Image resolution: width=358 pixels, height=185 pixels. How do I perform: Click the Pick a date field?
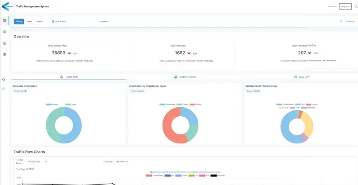pyautogui.click(x=59, y=21)
